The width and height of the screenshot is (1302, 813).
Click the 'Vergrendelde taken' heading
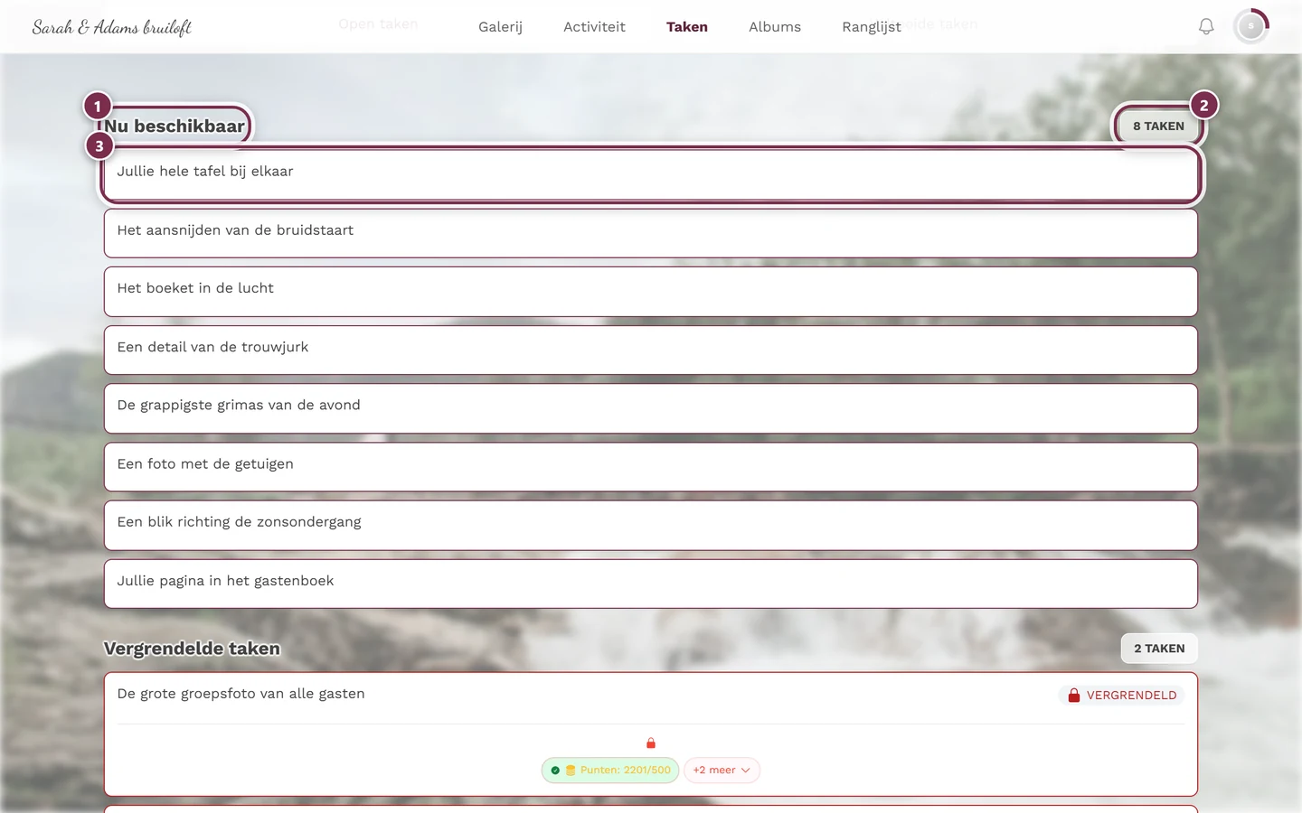192,649
